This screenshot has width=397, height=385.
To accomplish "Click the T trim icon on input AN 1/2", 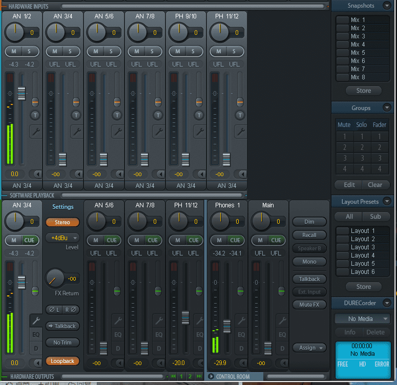I will pos(35,115).
